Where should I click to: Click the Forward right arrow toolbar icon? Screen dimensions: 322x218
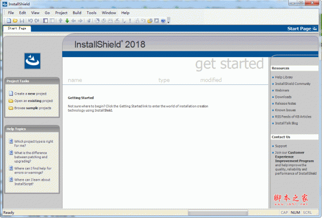click(x=80, y=20)
